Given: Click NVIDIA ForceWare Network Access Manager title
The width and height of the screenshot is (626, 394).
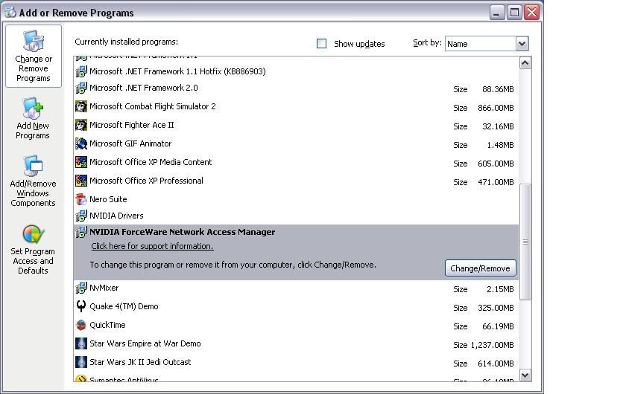Looking at the screenshot, I should point(182,232).
